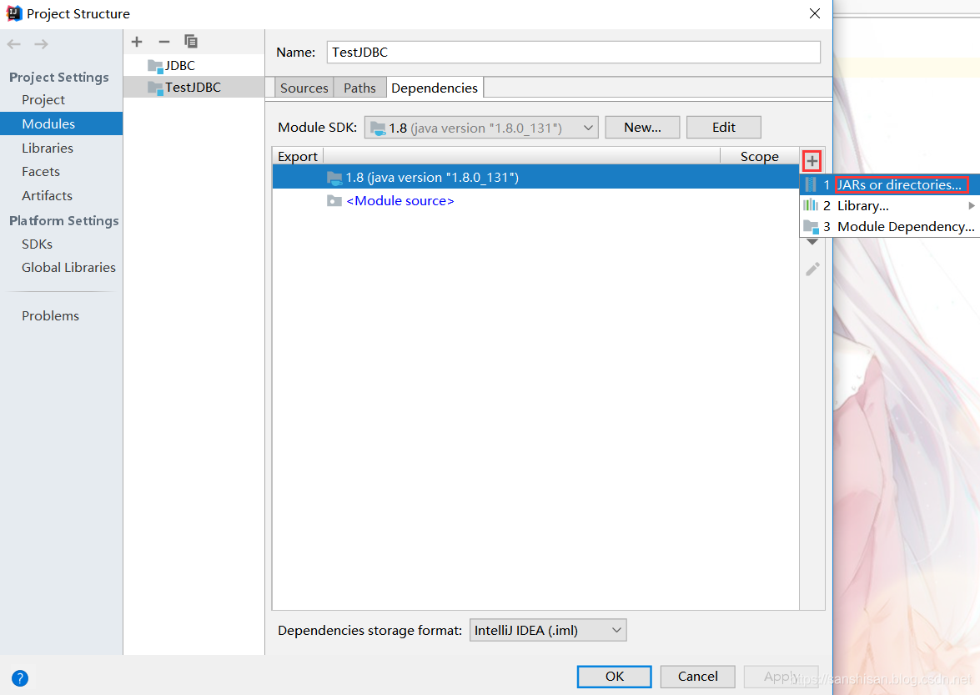The height and width of the screenshot is (695, 980).
Task: Click the forward navigation arrow
Action: coord(41,43)
